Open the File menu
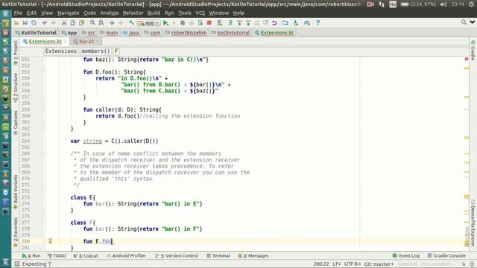The image size is (477, 268). 18,13
